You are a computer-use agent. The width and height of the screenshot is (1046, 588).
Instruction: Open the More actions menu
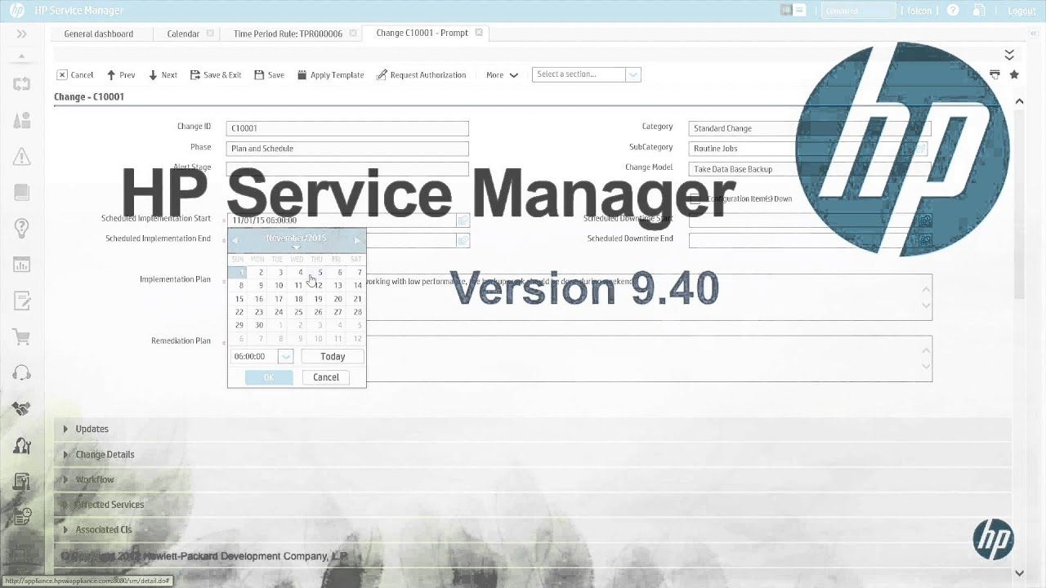pos(502,75)
